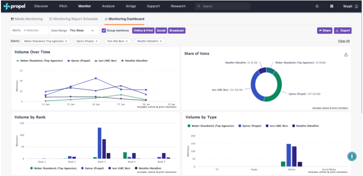Image resolution: width=363 pixels, height=176 pixels.
Task: Click the search magnifier icon
Action: click(199, 6)
